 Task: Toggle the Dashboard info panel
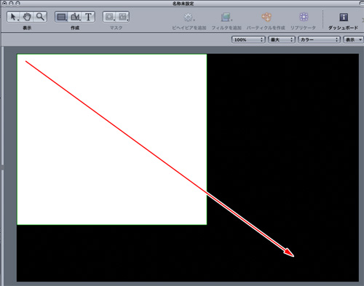[x=344, y=17]
